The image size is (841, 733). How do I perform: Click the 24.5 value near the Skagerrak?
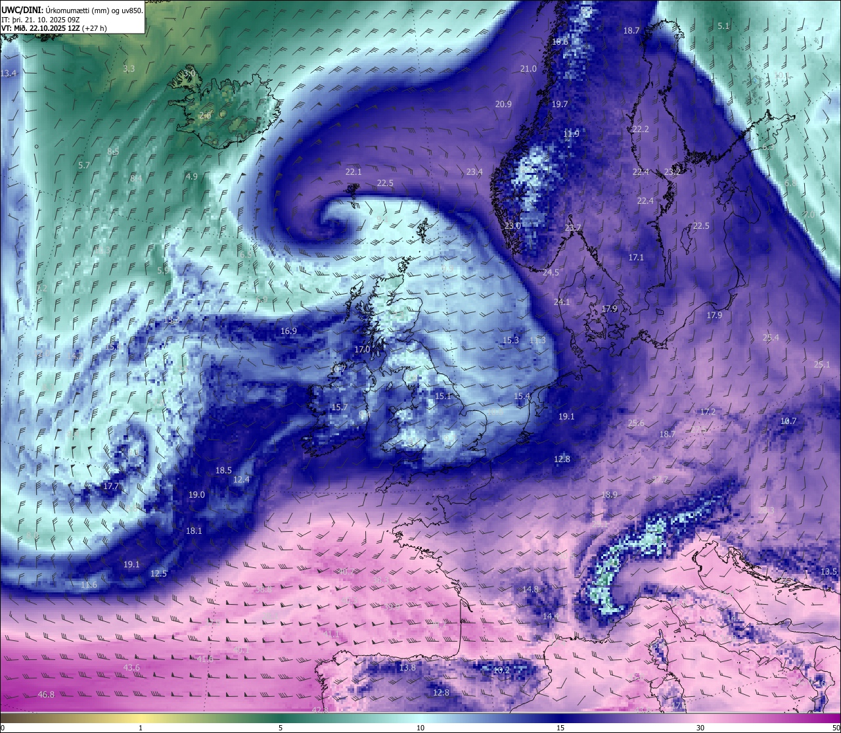pos(551,272)
